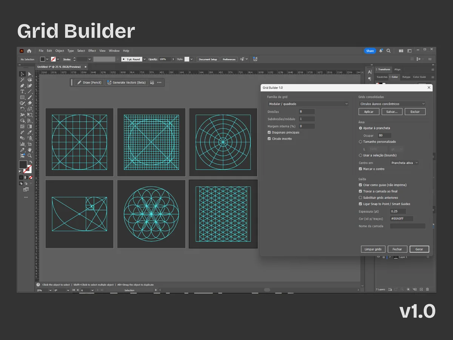Toggle Travar a camada ao final
The height and width of the screenshot is (340, 453).
coord(361,191)
